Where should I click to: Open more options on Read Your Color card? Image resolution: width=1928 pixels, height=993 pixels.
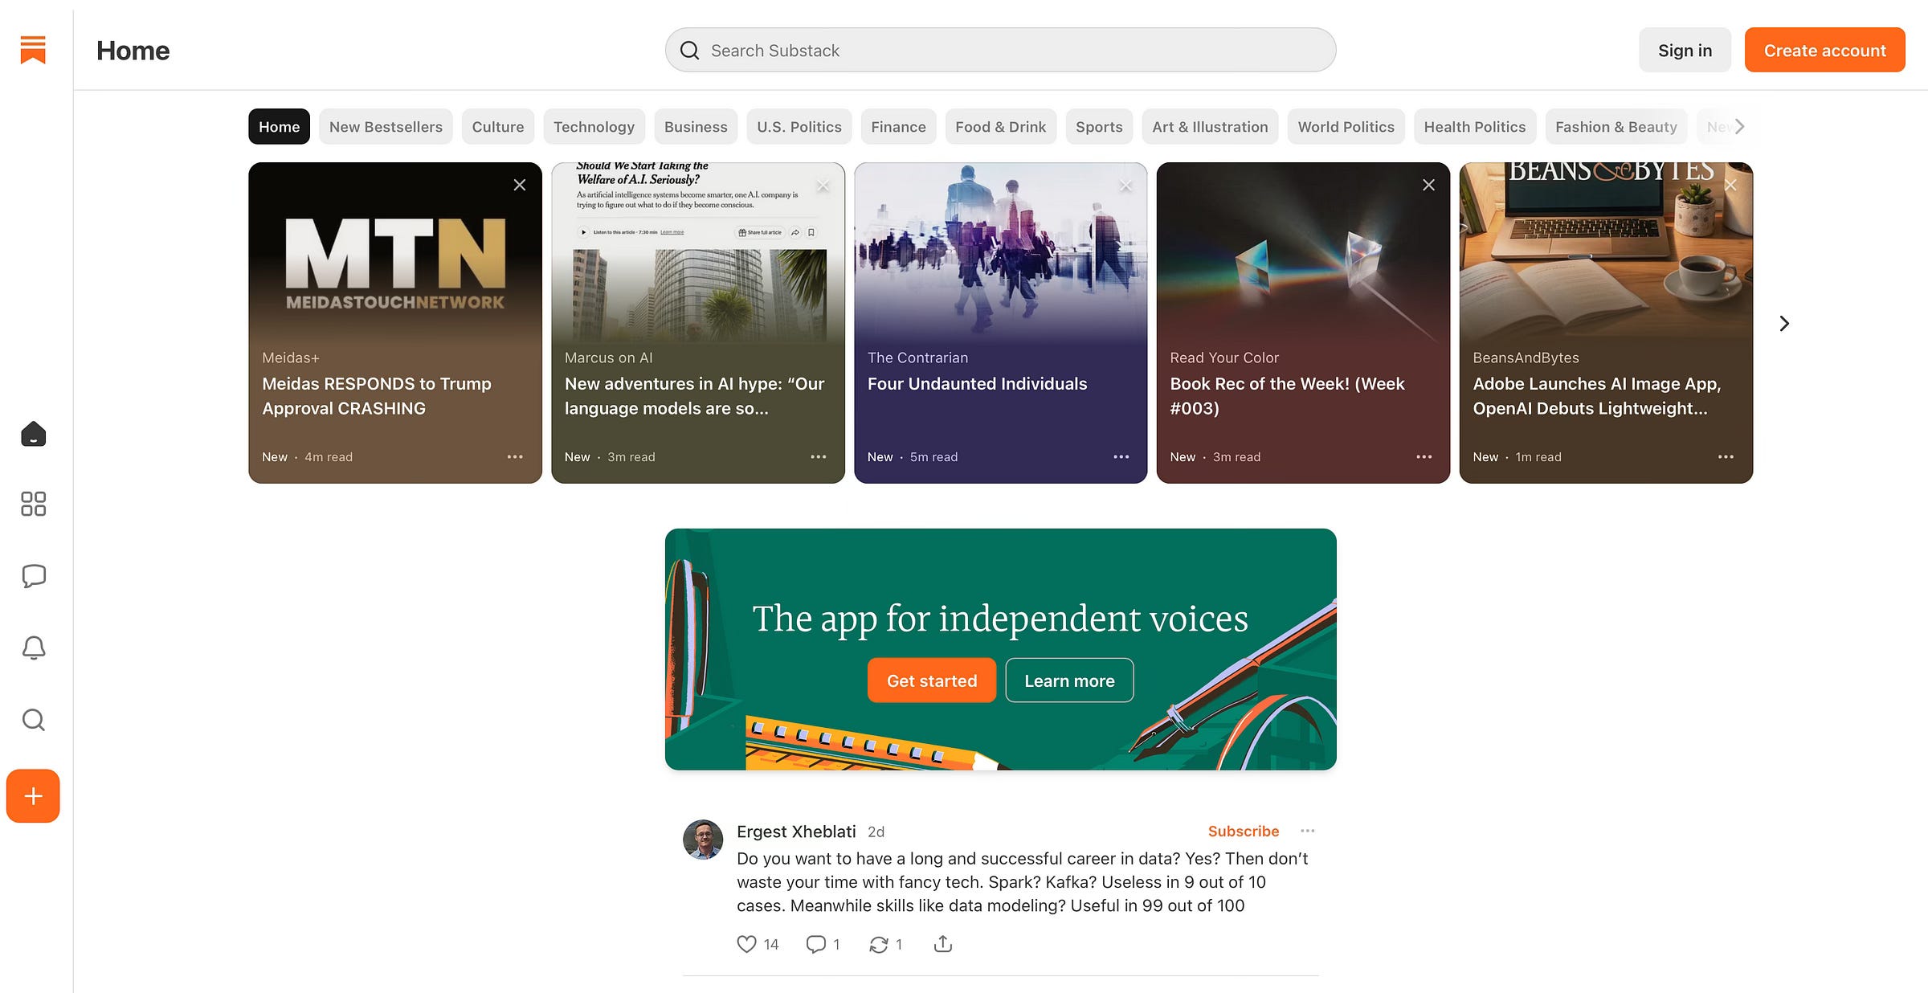pyautogui.click(x=1424, y=456)
